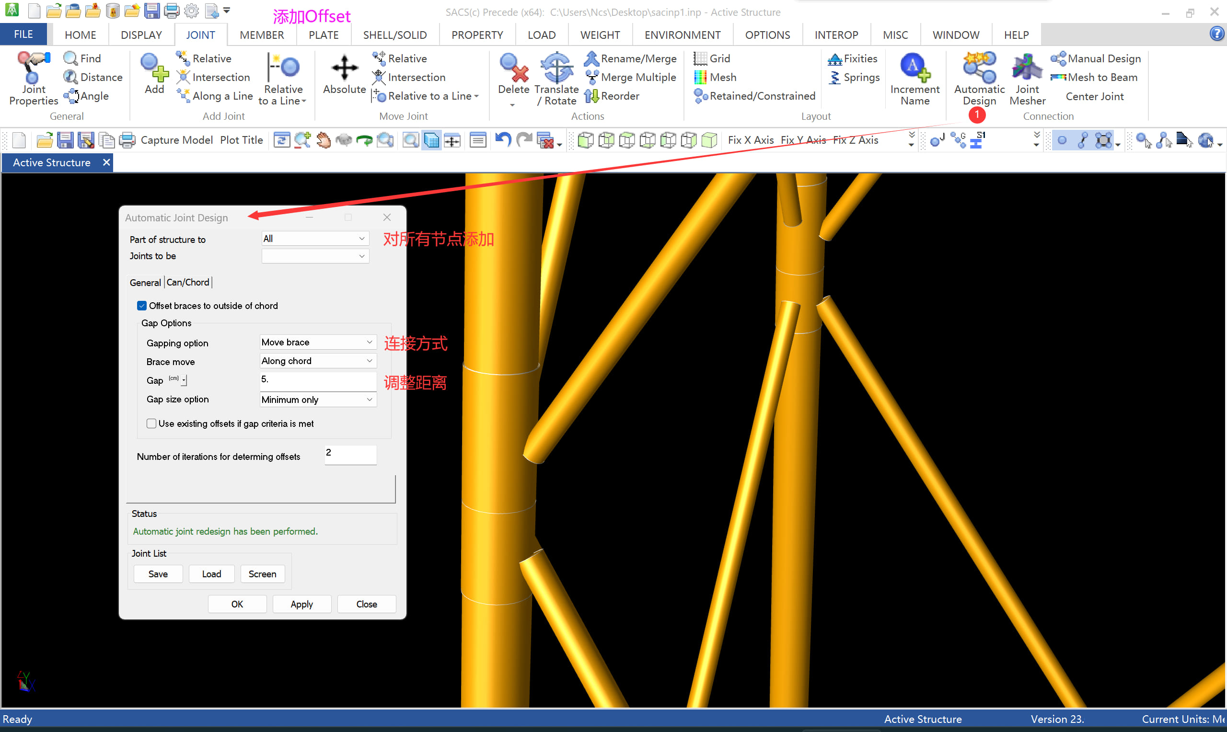Open the MEMBER ribbon tab
The image size is (1227, 732).
tap(262, 35)
